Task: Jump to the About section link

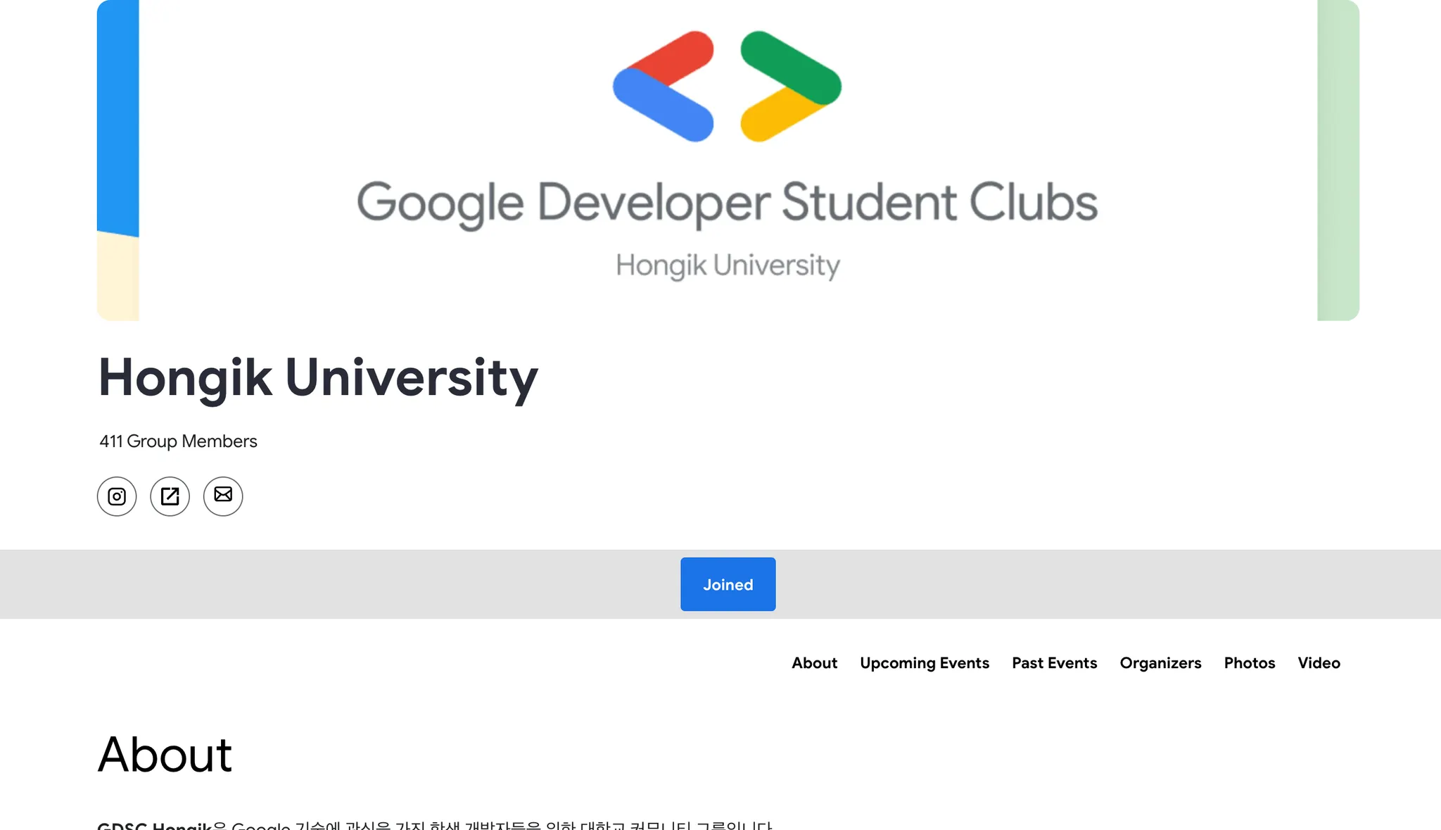Action: click(814, 663)
